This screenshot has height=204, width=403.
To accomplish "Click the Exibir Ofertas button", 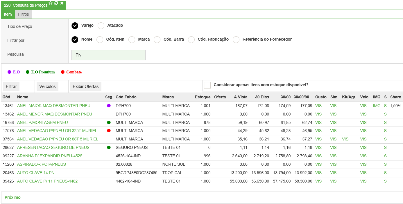I will pos(85,86).
